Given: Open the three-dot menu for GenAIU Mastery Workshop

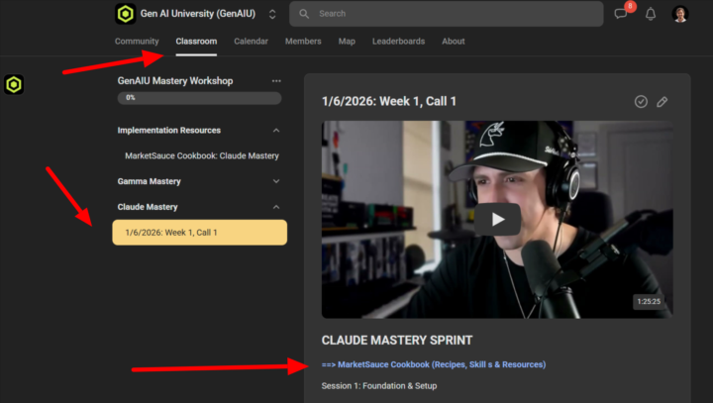Looking at the screenshot, I should [276, 81].
